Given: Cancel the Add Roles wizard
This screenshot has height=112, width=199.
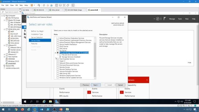Looking at the screenshot, I should click(x=120, y=85).
